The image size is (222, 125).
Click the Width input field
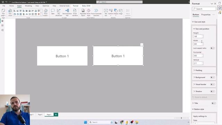[198, 44]
